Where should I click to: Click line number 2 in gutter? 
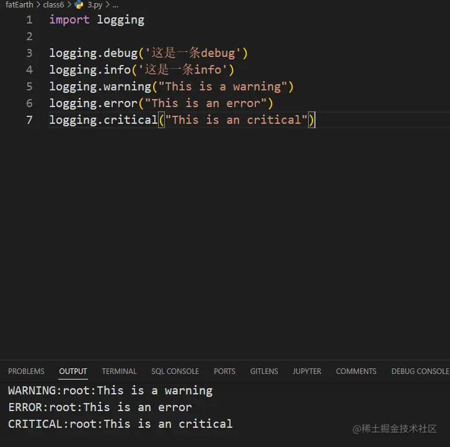tap(29, 37)
